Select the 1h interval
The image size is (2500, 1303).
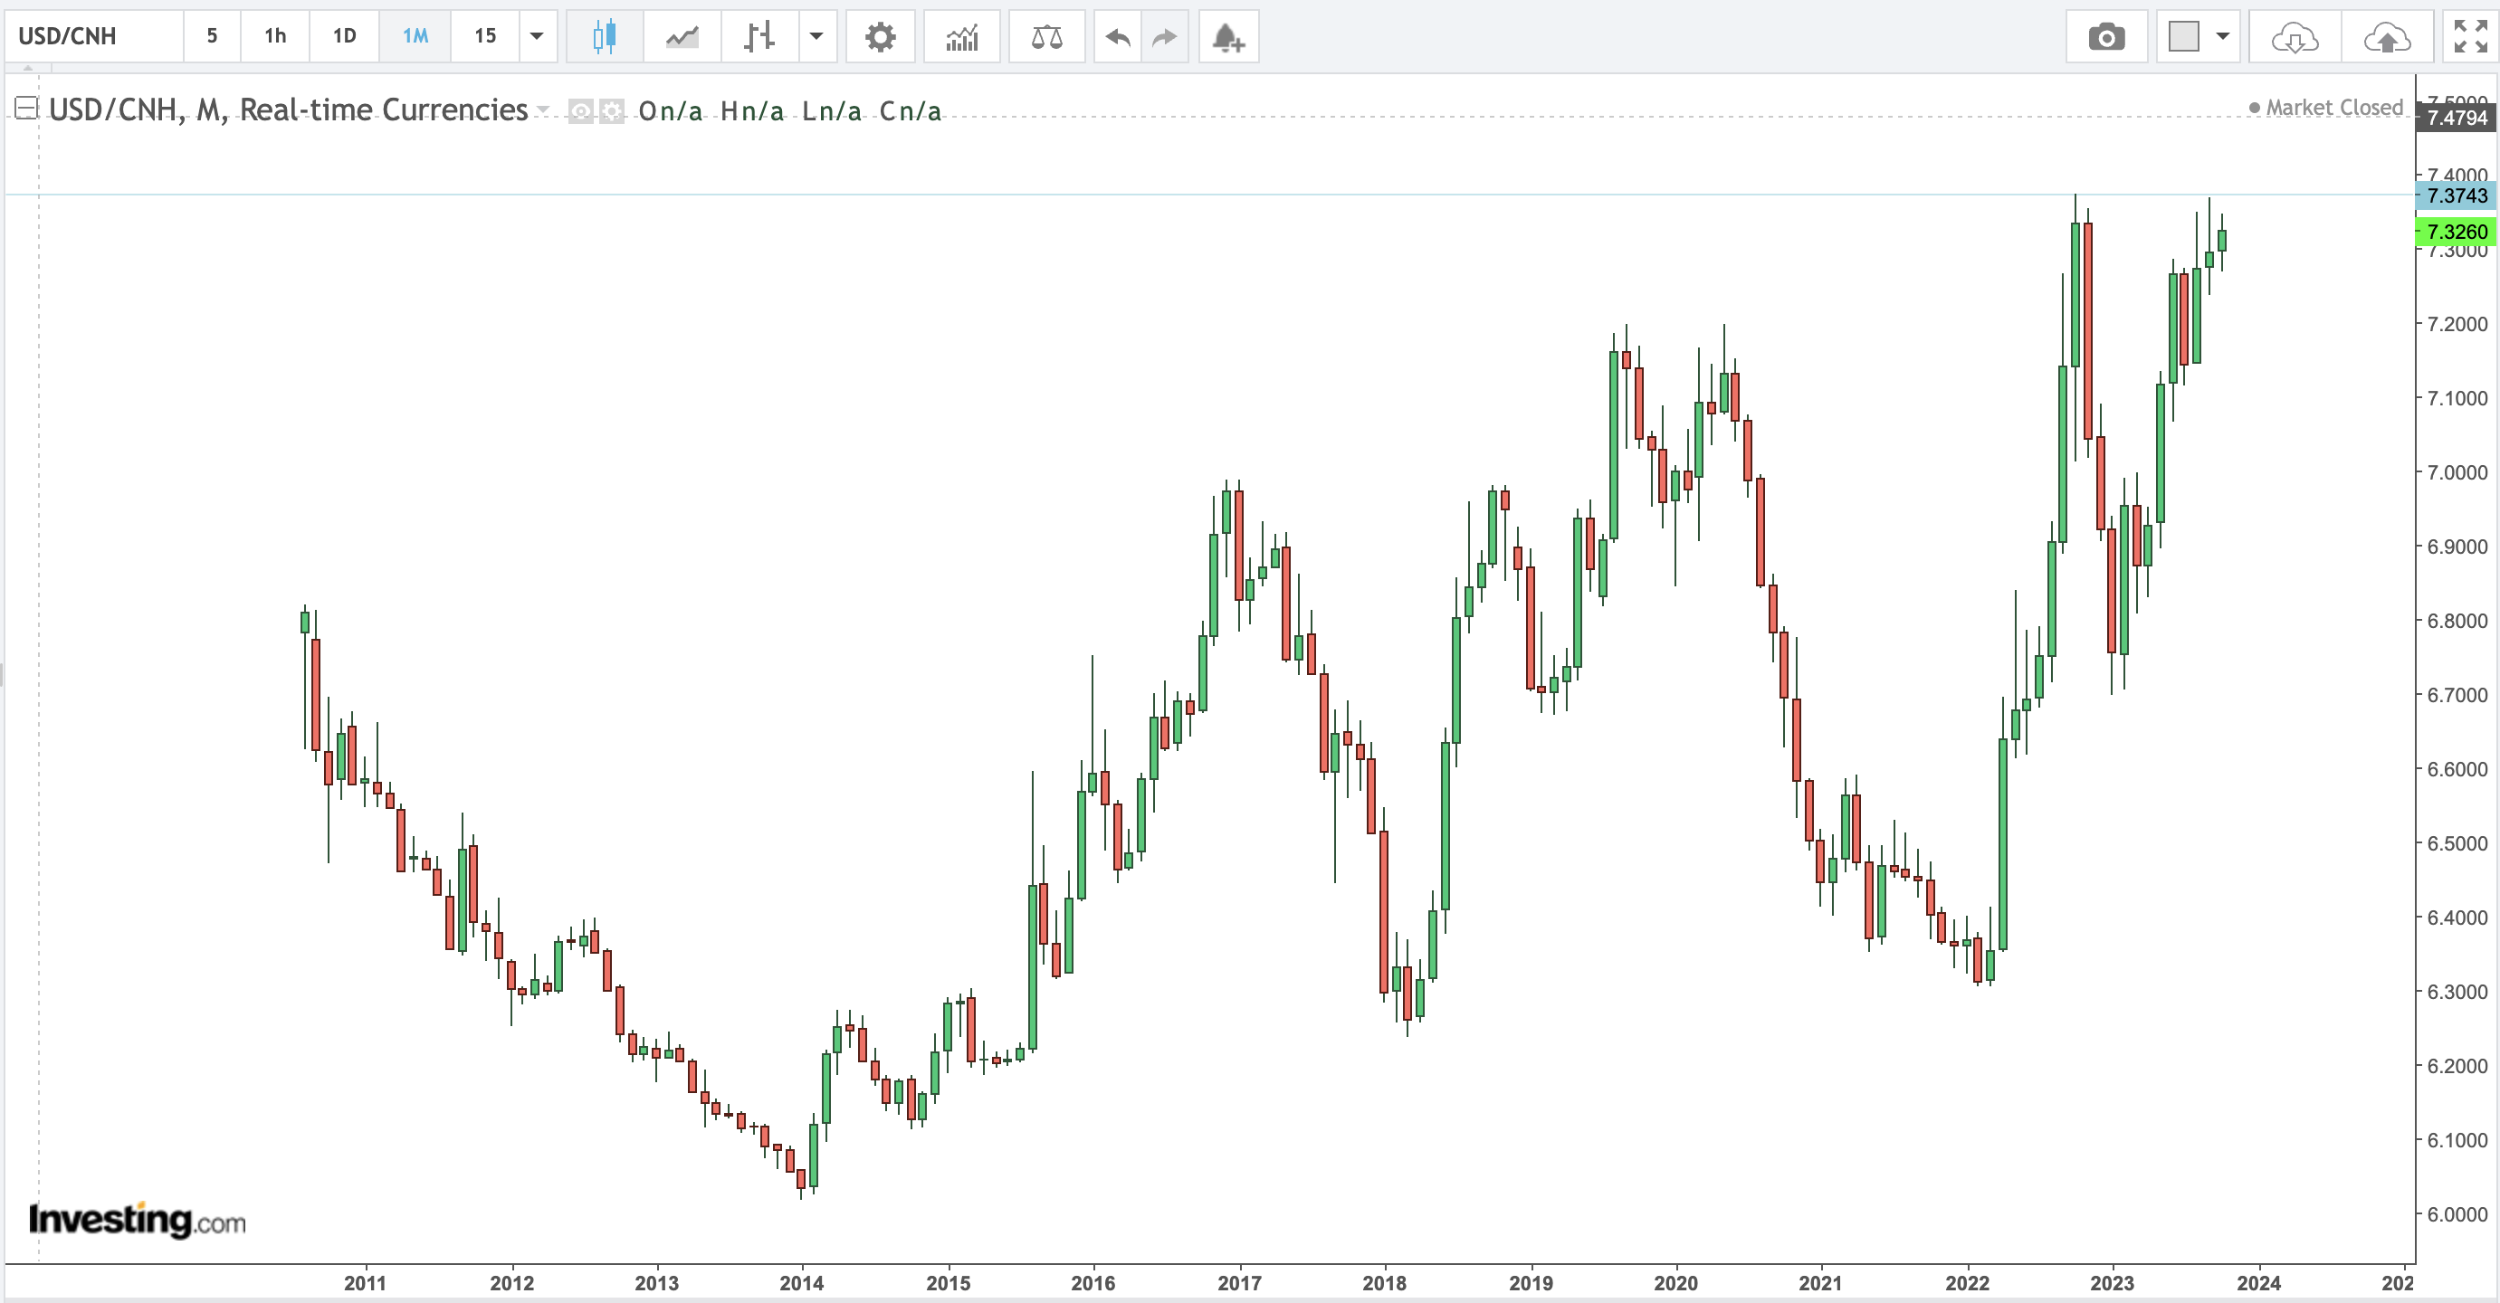pos(276,37)
